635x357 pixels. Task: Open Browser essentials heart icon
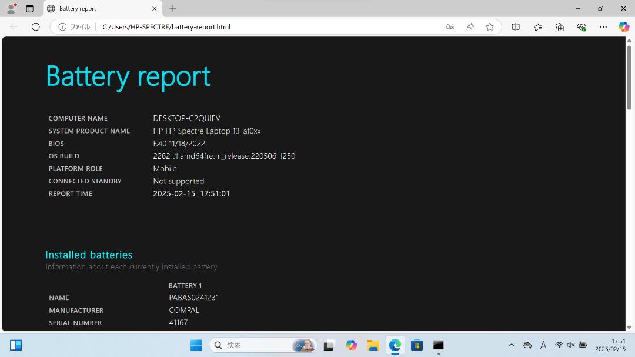pos(581,26)
